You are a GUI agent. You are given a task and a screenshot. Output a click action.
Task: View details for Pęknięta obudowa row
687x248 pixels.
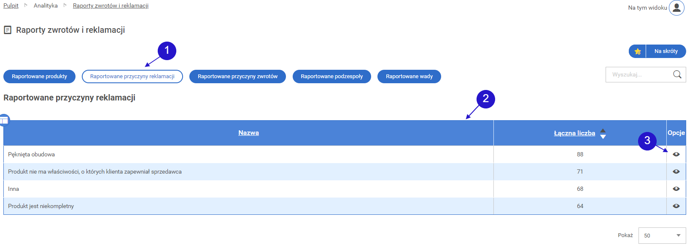point(676,154)
